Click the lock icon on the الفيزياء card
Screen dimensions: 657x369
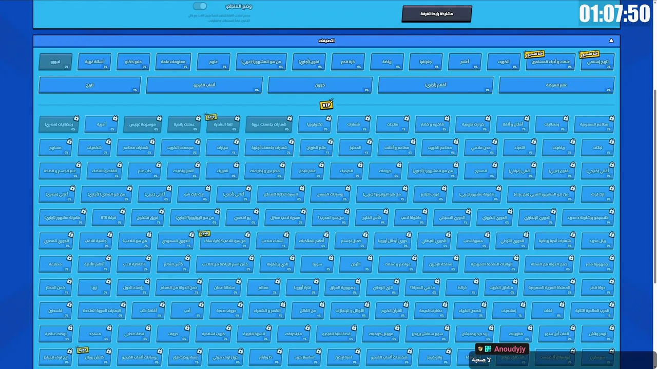click(236, 165)
